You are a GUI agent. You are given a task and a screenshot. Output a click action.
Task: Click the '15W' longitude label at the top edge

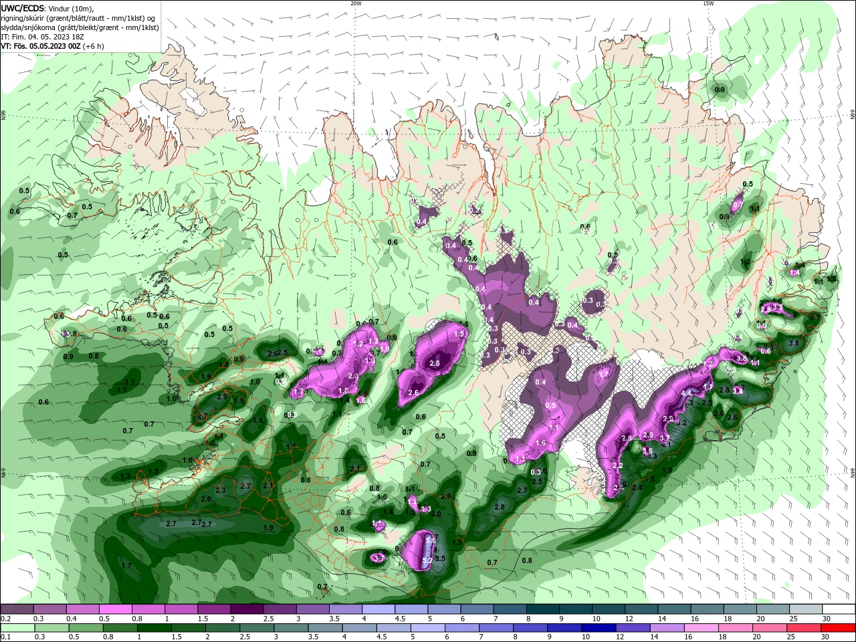[708, 3]
